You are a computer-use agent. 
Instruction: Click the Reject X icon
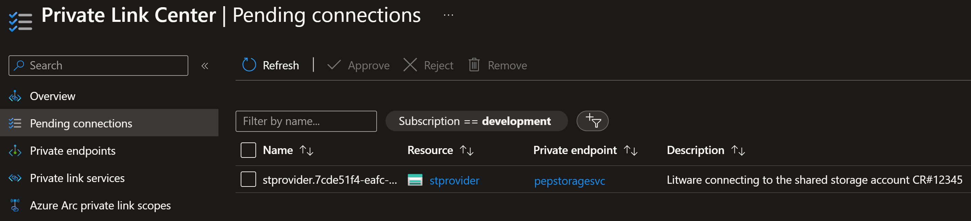coord(410,65)
